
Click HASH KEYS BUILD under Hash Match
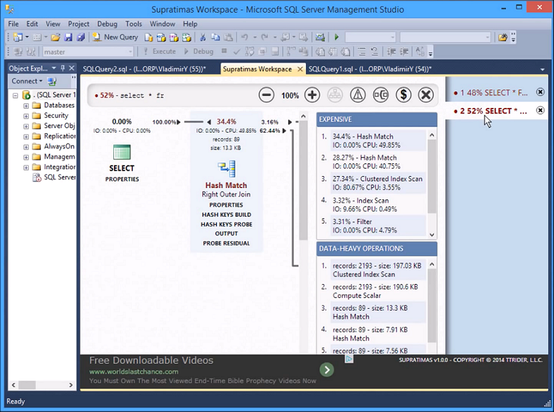226,215
